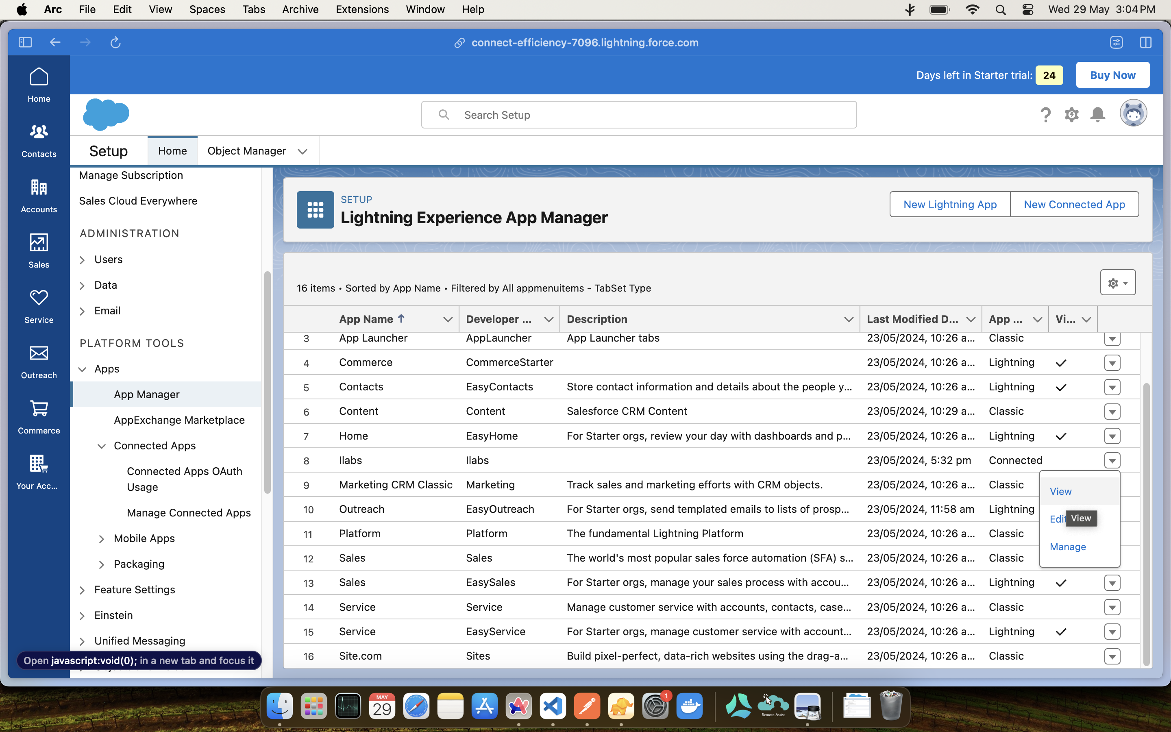Reload the page with refresh icon

click(x=115, y=43)
